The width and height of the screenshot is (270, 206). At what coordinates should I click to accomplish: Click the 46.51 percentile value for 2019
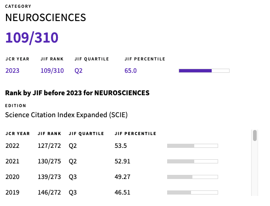[x=123, y=192]
